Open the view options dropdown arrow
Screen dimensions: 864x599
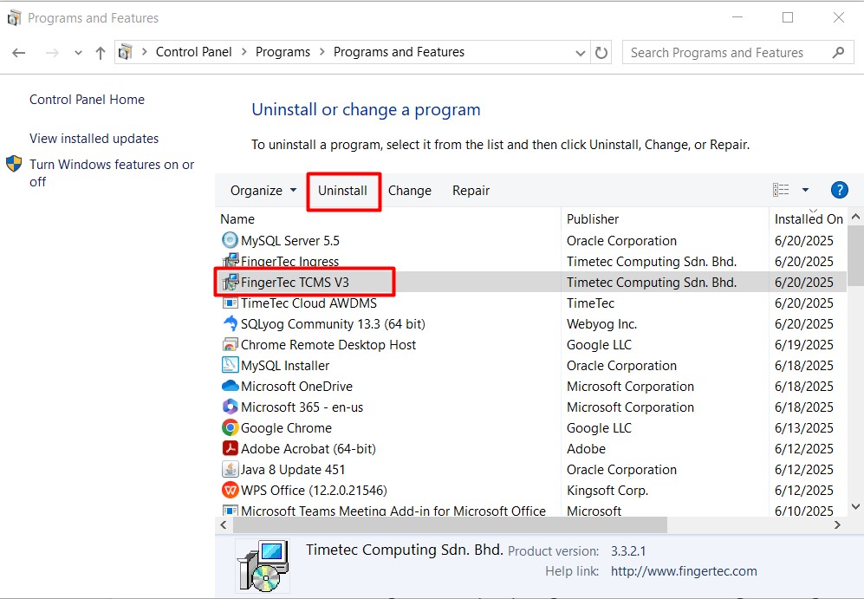tap(805, 190)
